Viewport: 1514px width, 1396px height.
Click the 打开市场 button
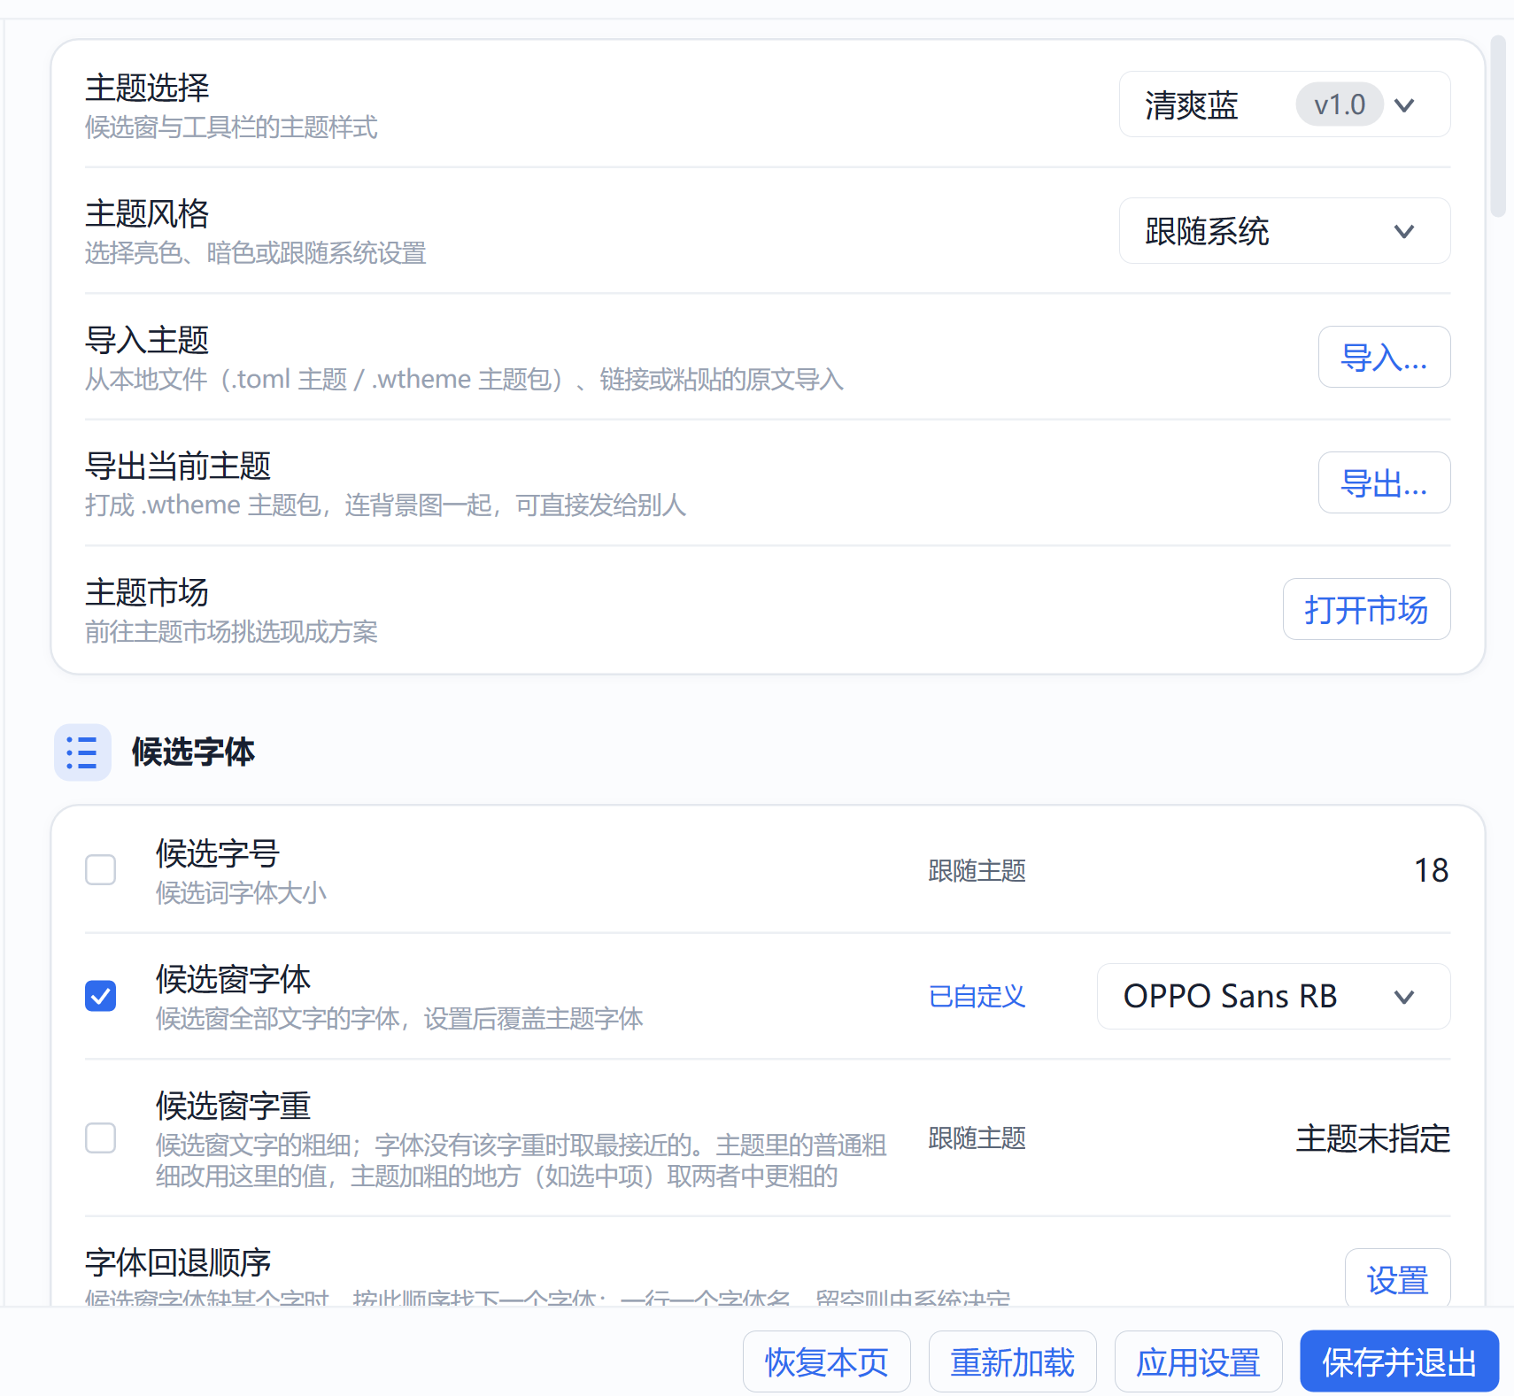(1367, 609)
